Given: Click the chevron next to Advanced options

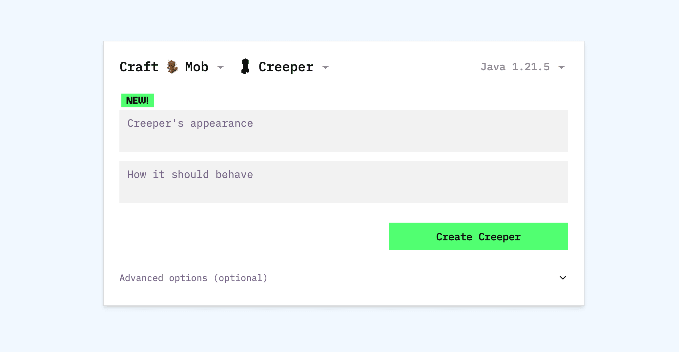Looking at the screenshot, I should coord(563,278).
